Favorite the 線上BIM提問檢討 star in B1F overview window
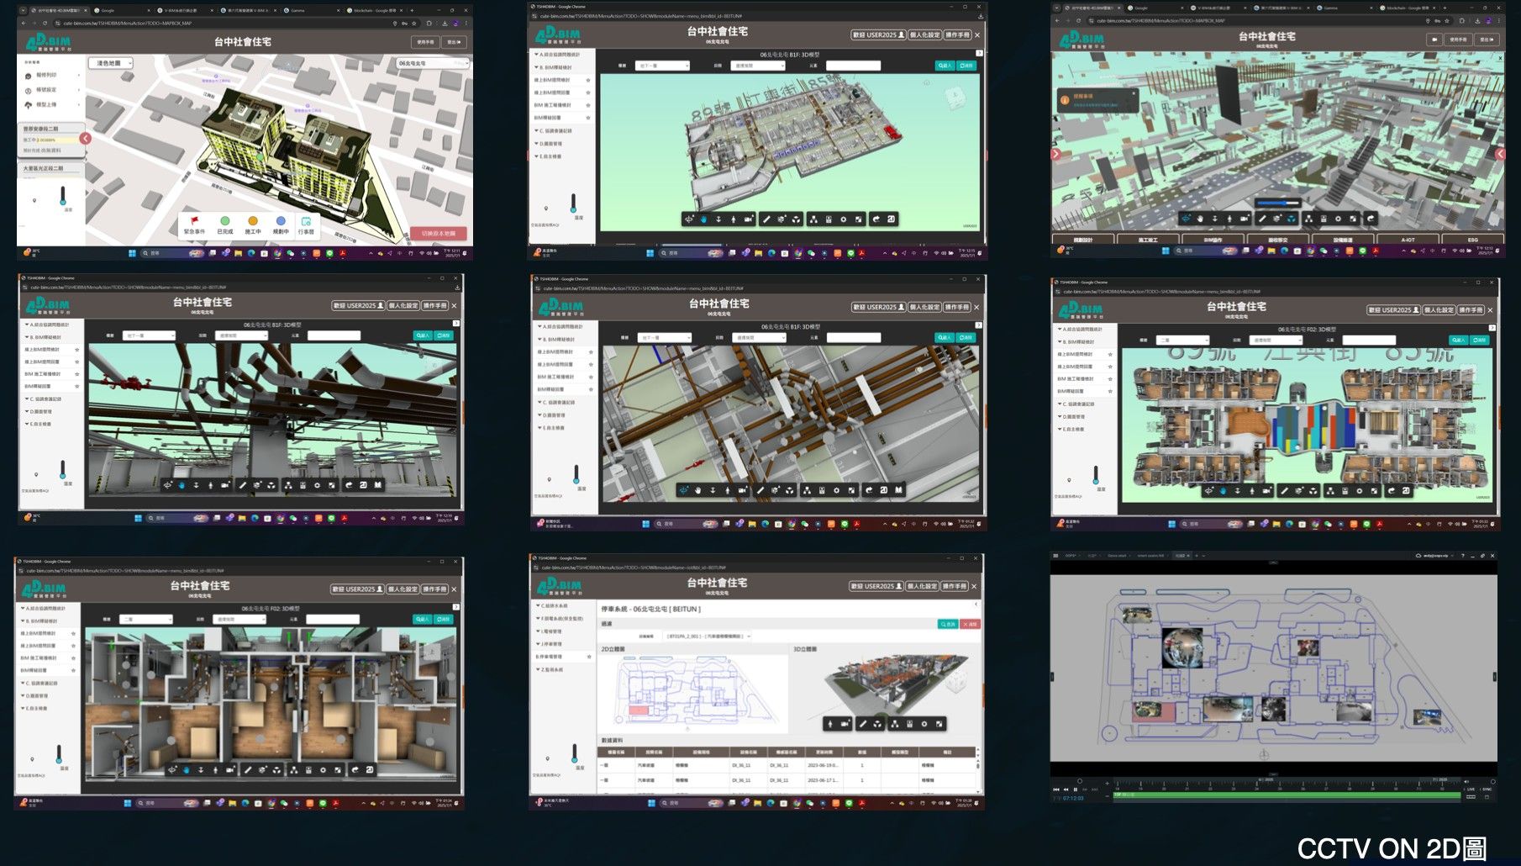This screenshot has width=1521, height=866. pyautogui.click(x=588, y=80)
